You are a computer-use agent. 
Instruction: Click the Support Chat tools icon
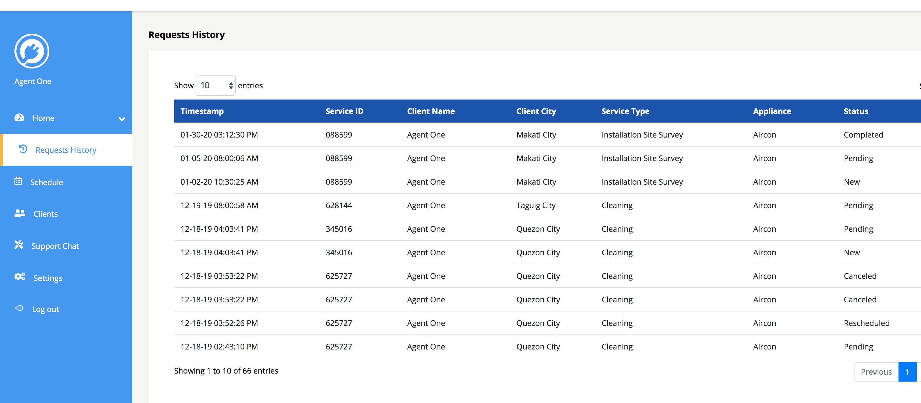coord(18,245)
